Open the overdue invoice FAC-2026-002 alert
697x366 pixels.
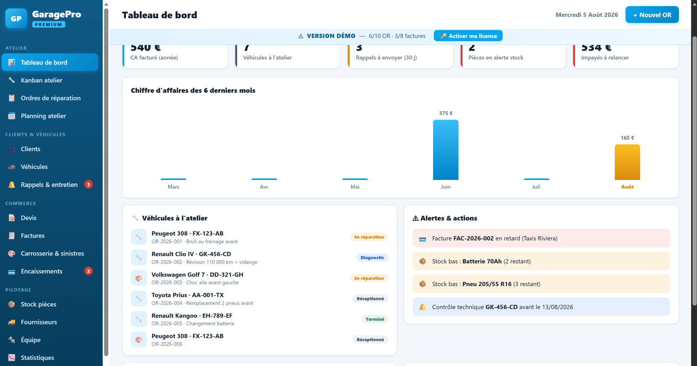click(541, 238)
